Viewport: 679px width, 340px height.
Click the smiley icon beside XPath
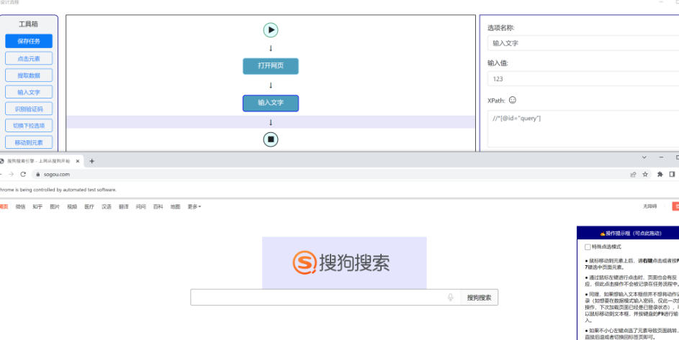pyautogui.click(x=513, y=100)
